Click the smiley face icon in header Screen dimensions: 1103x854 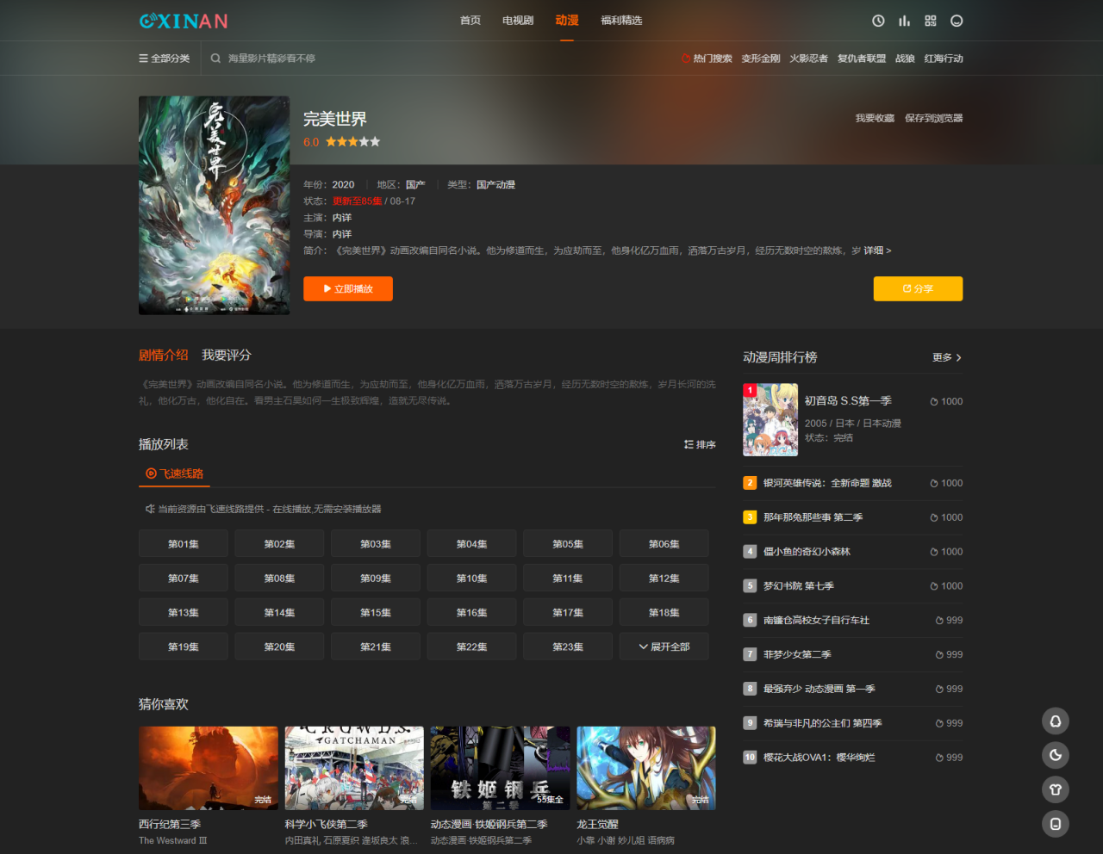pyautogui.click(x=957, y=20)
